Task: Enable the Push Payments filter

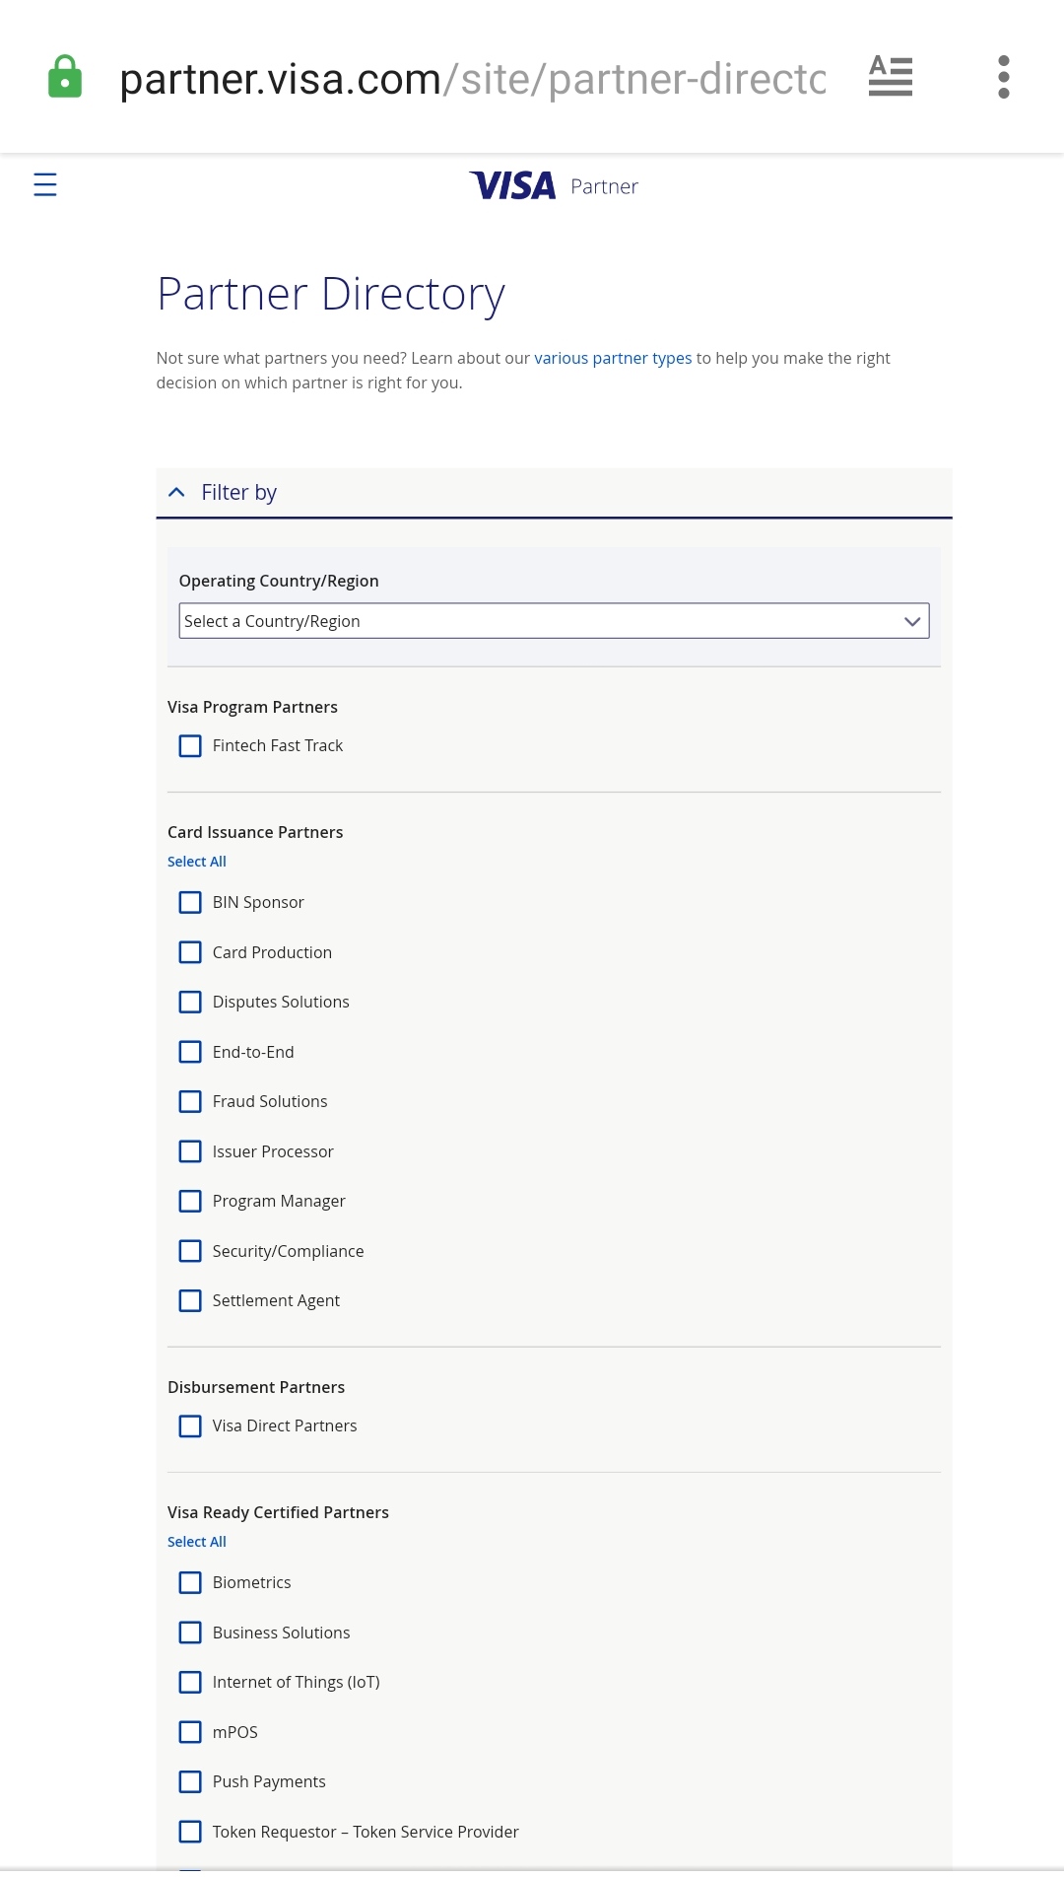Action: click(x=190, y=1782)
